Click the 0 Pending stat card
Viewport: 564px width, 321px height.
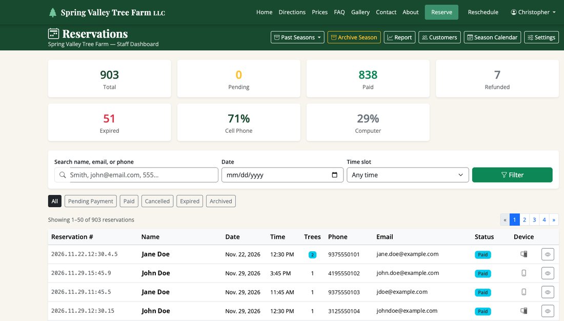click(239, 78)
